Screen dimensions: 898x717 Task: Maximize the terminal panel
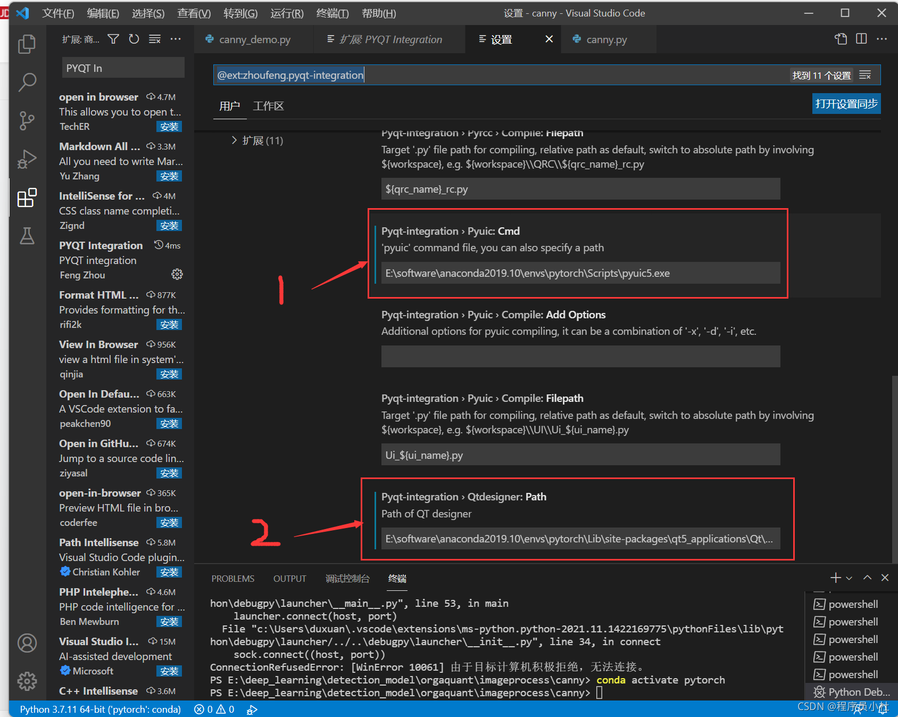coord(867,578)
